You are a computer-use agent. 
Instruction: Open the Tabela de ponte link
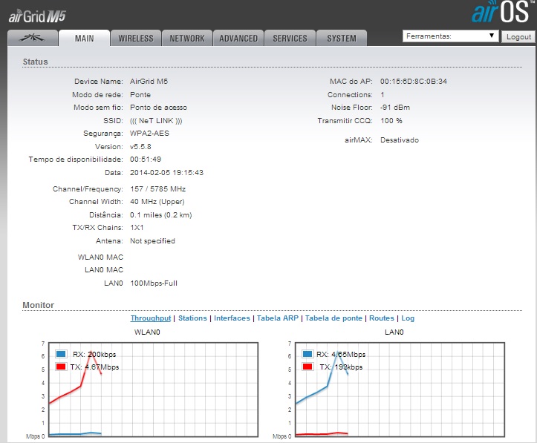(x=333, y=318)
